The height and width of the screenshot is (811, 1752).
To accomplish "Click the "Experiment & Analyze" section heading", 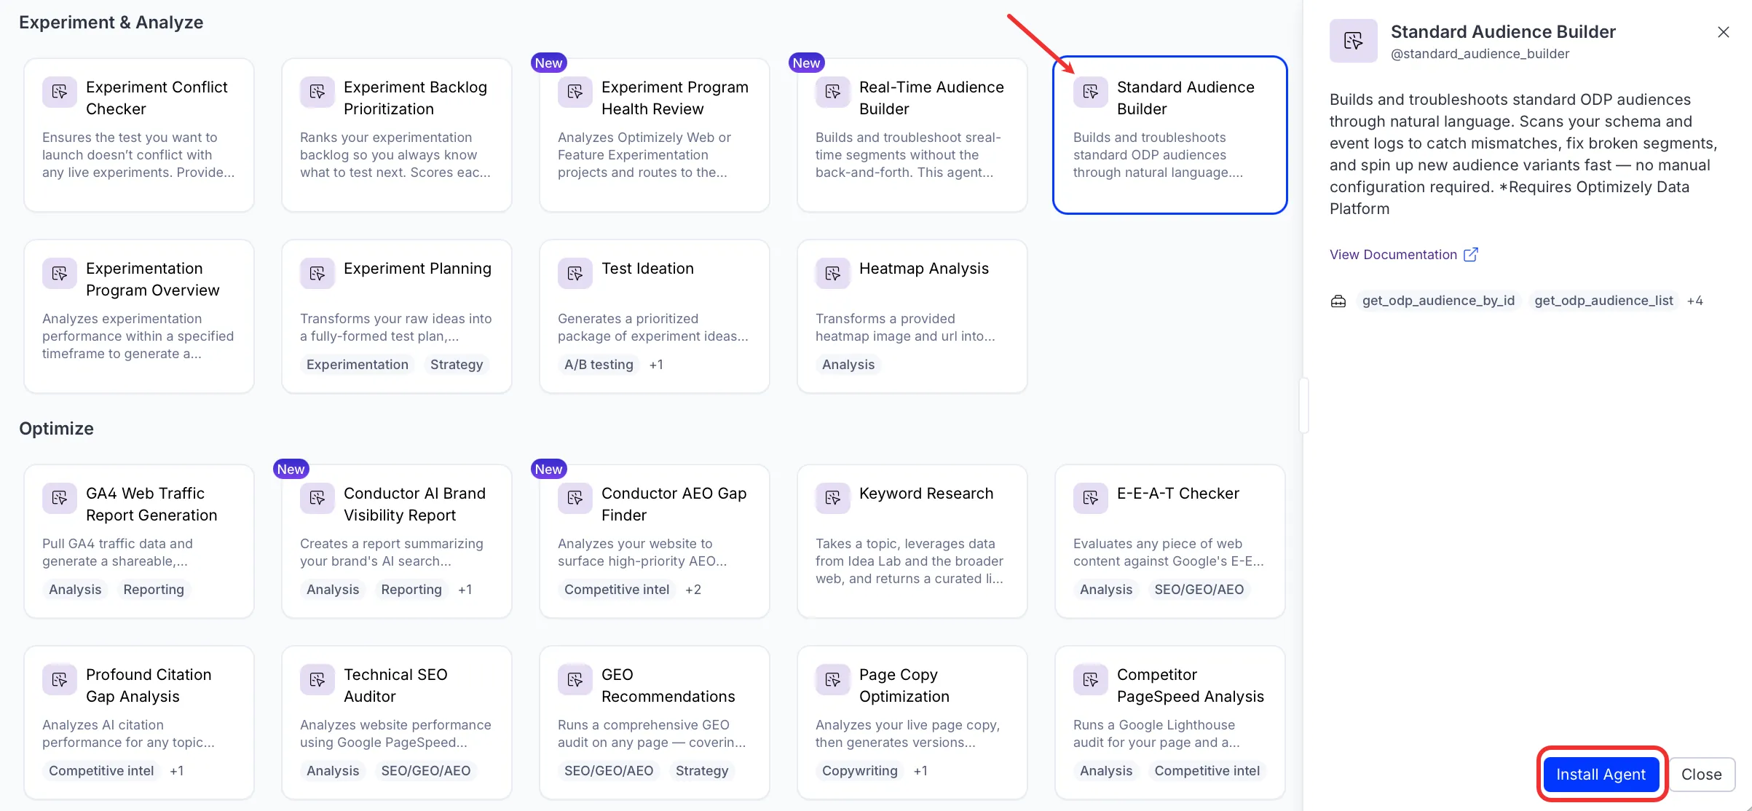I will coord(111,23).
